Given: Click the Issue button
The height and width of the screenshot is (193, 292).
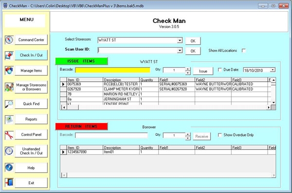Looking at the screenshot, I should click(203, 71).
